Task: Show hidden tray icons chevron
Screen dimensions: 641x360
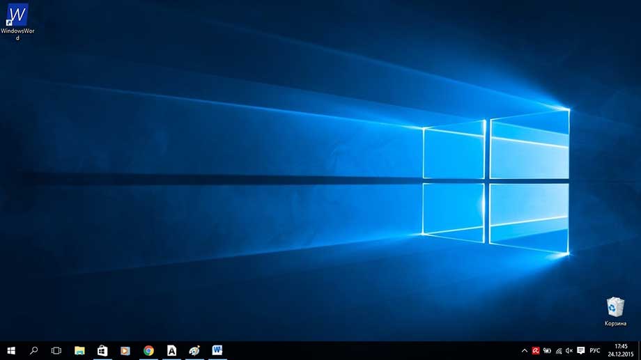Action: [x=525, y=351]
